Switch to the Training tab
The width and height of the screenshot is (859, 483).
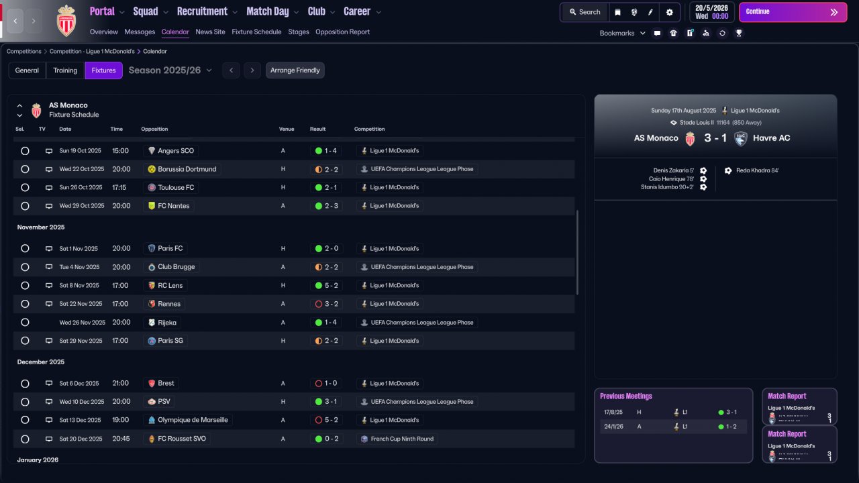pyautogui.click(x=65, y=70)
